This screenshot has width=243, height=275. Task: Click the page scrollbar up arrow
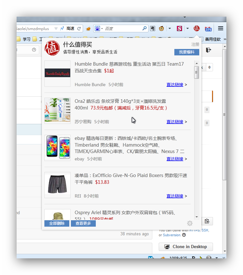tap(224, 46)
